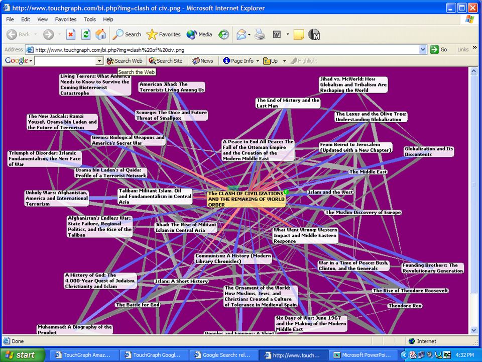Select The Rise of Theodore Roosevelt node
The image size is (482, 362).
410,291
